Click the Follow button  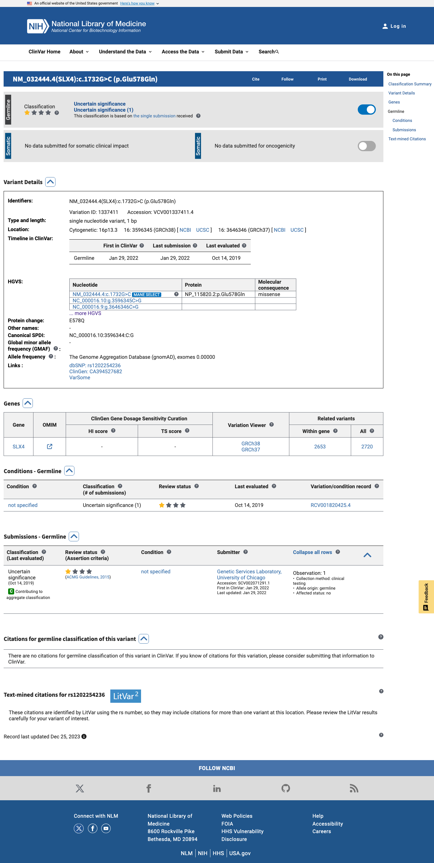tap(287, 79)
